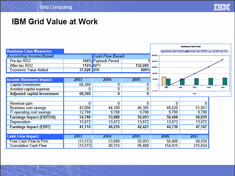The image size is (235, 176).
Task: Click 53,888 in the Earnings Impact (EBITDA) row
Action: [x=114, y=117]
